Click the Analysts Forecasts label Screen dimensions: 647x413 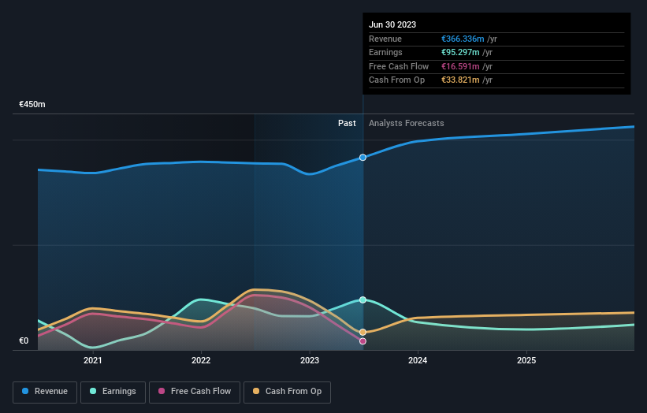(x=407, y=124)
